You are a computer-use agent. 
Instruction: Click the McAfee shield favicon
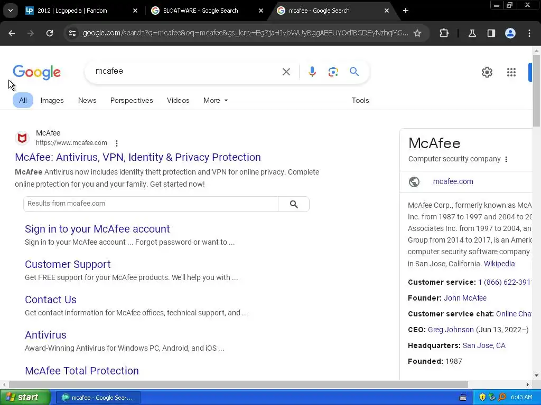[x=22, y=138]
